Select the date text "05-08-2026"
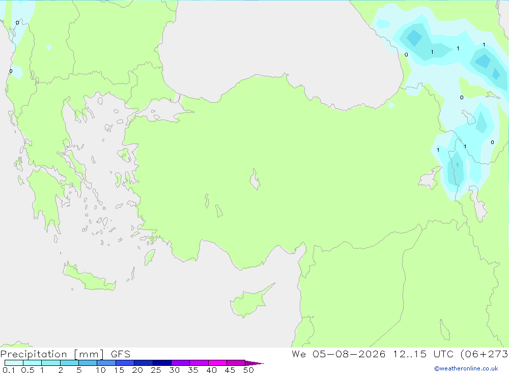509x373 pixels. tap(349, 354)
